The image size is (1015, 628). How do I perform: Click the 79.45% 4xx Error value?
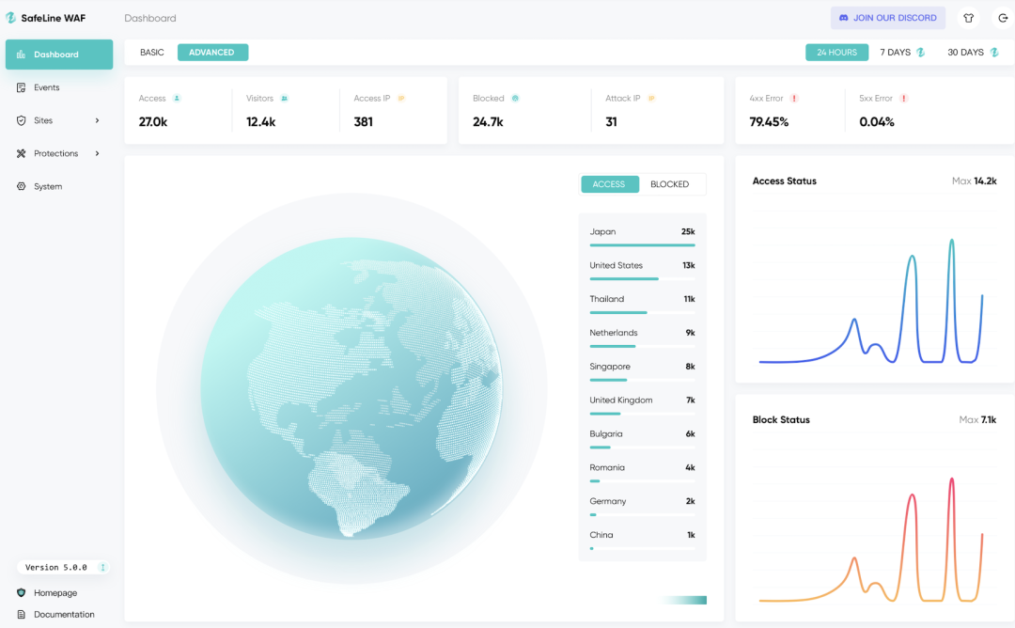click(x=769, y=121)
